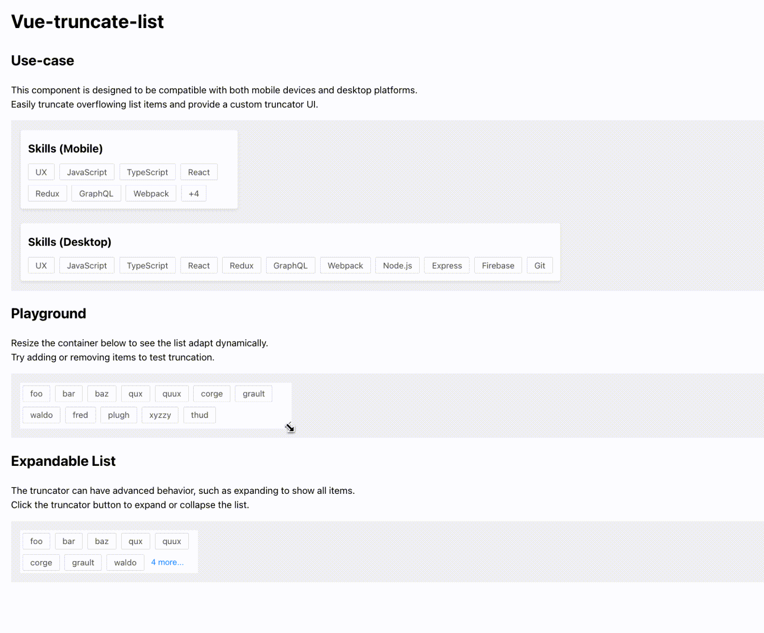
Task: Click the Express chip
Action: click(447, 265)
